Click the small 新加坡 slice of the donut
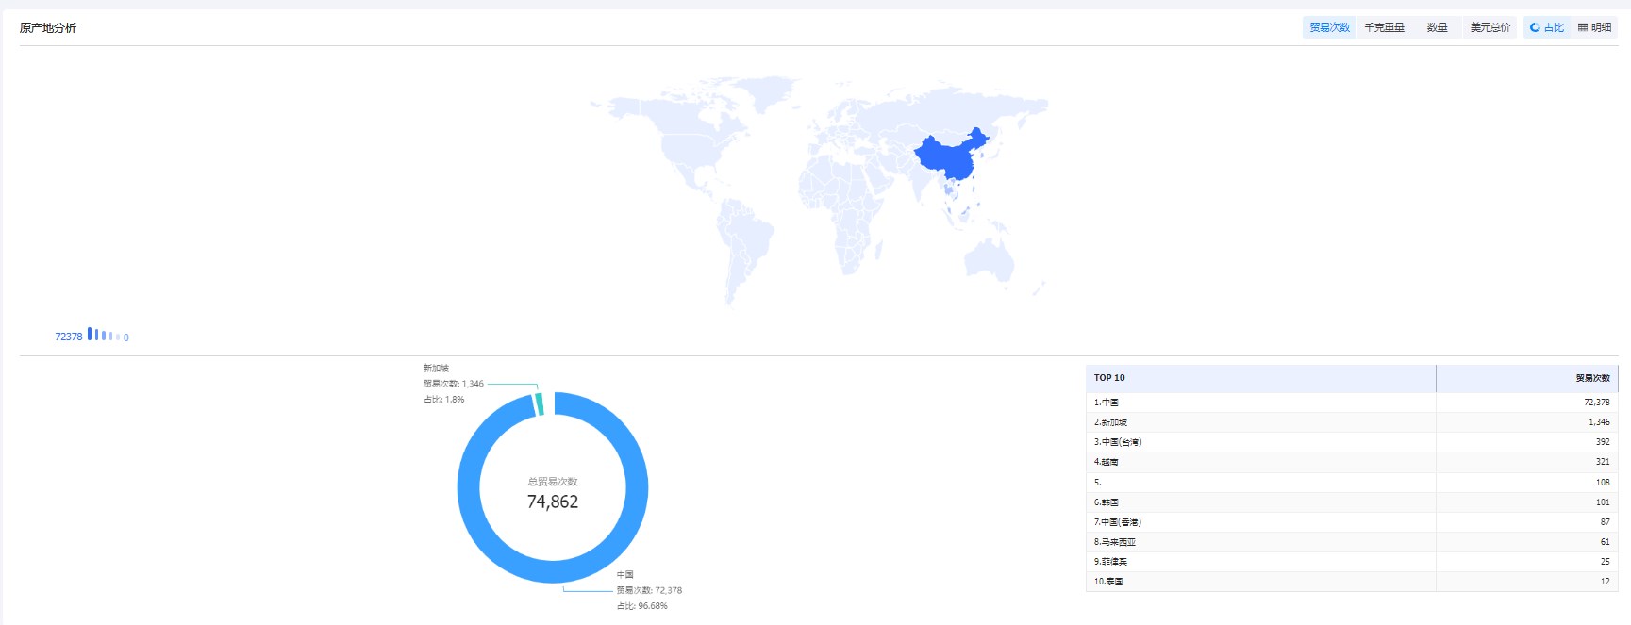 pos(539,404)
